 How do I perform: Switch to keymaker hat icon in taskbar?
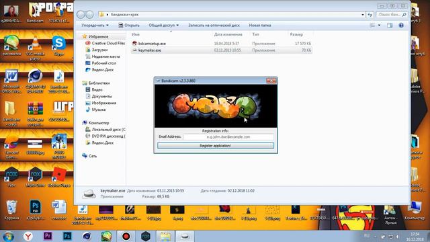[185, 236]
